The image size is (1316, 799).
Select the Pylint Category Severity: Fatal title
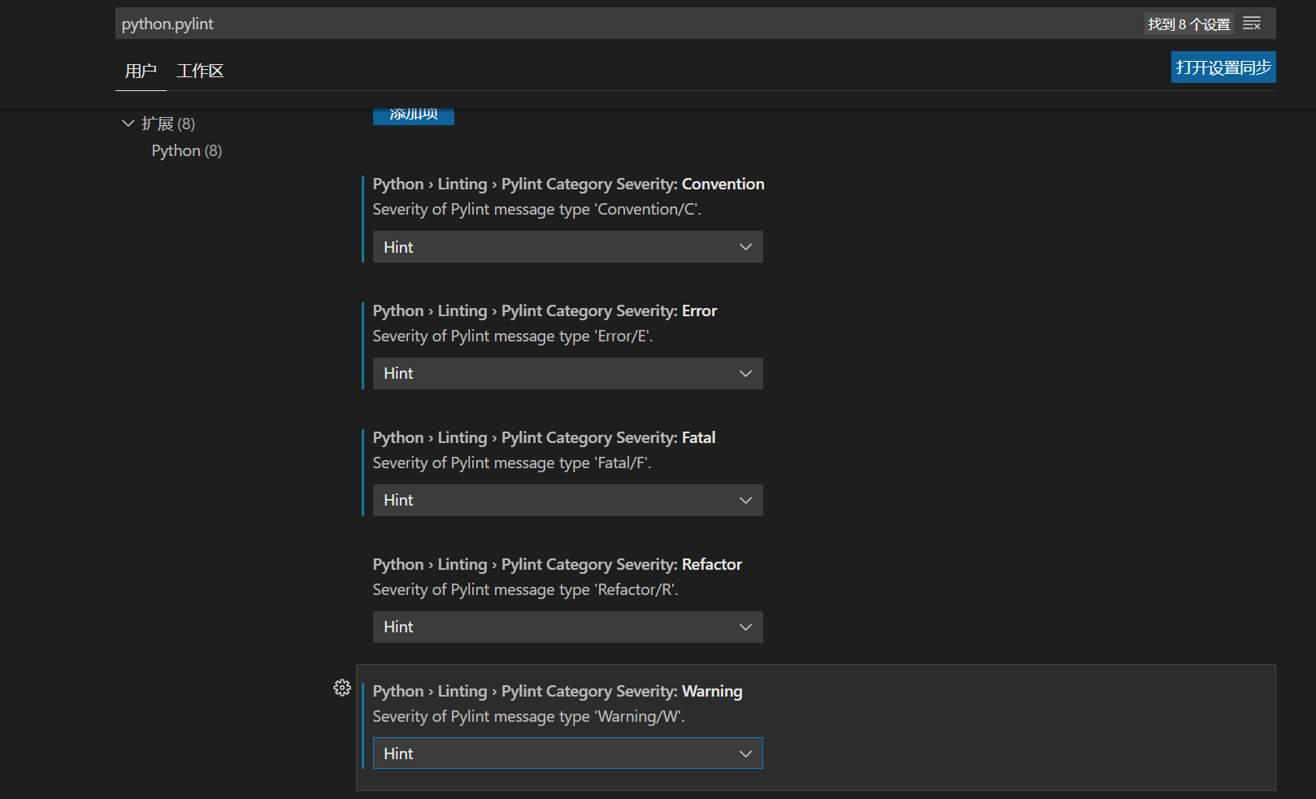pos(544,437)
